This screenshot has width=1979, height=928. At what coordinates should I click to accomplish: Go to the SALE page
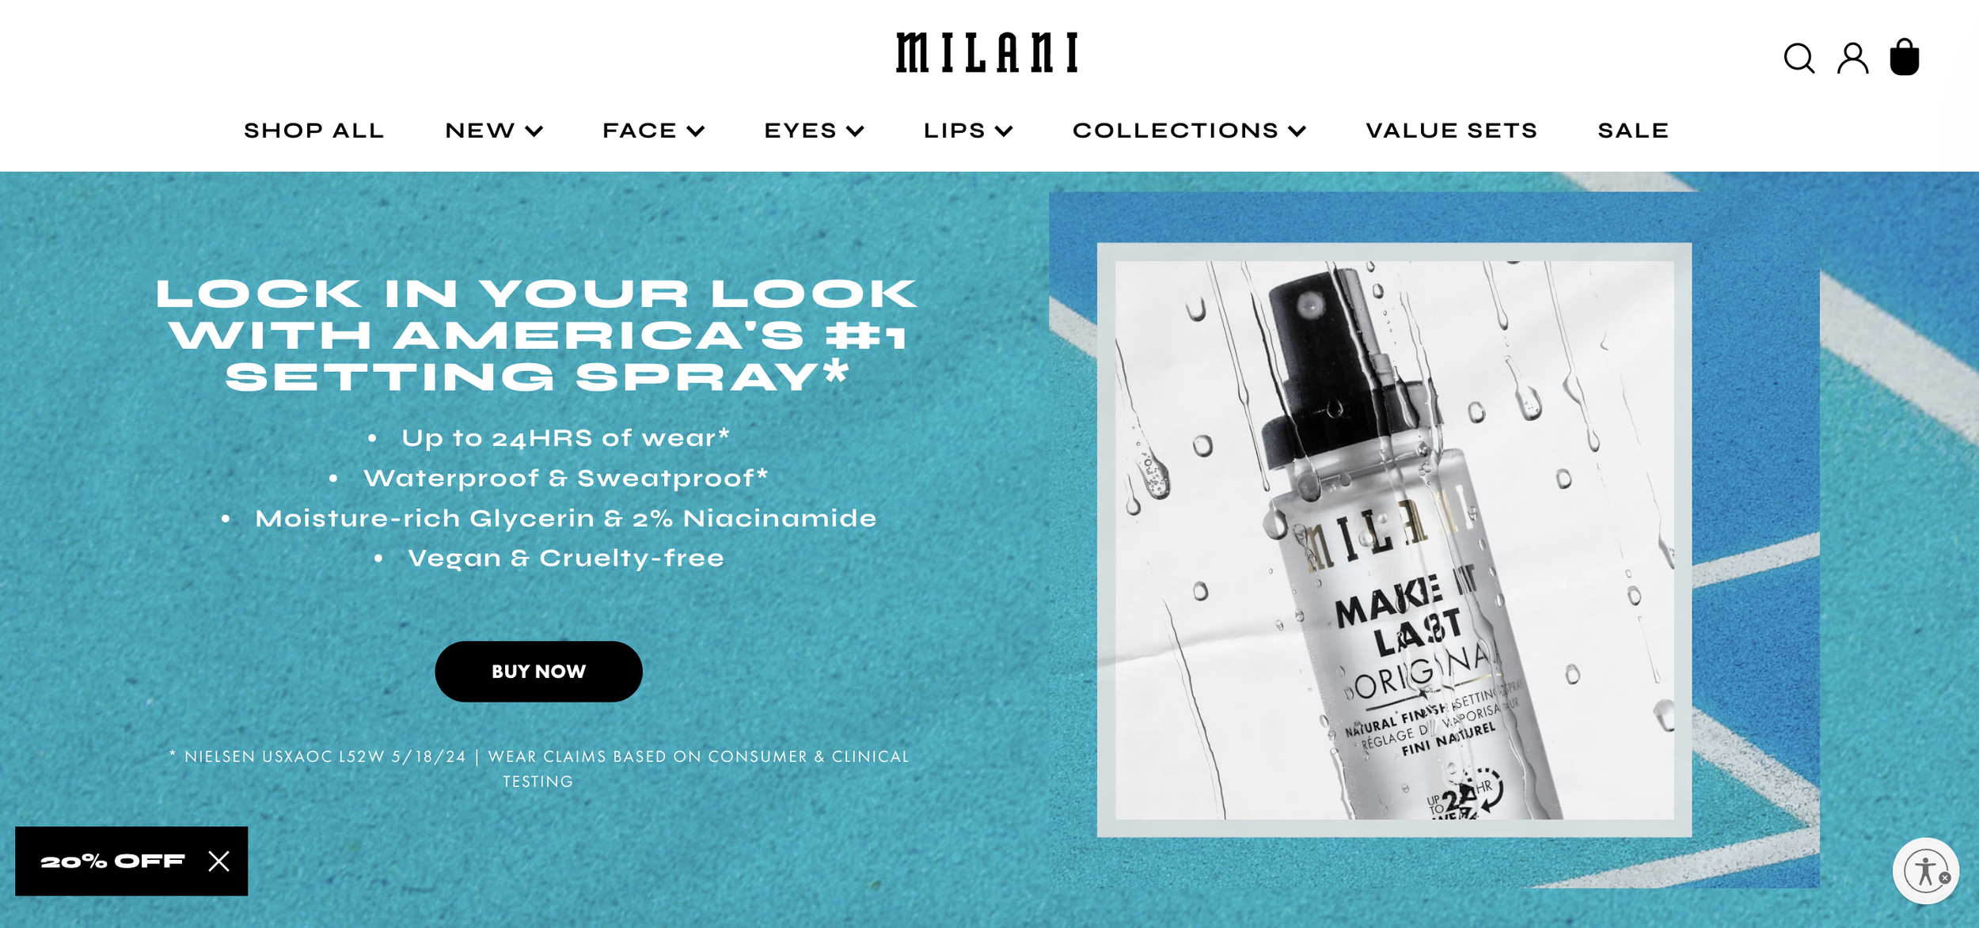click(x=1633, y=131)
